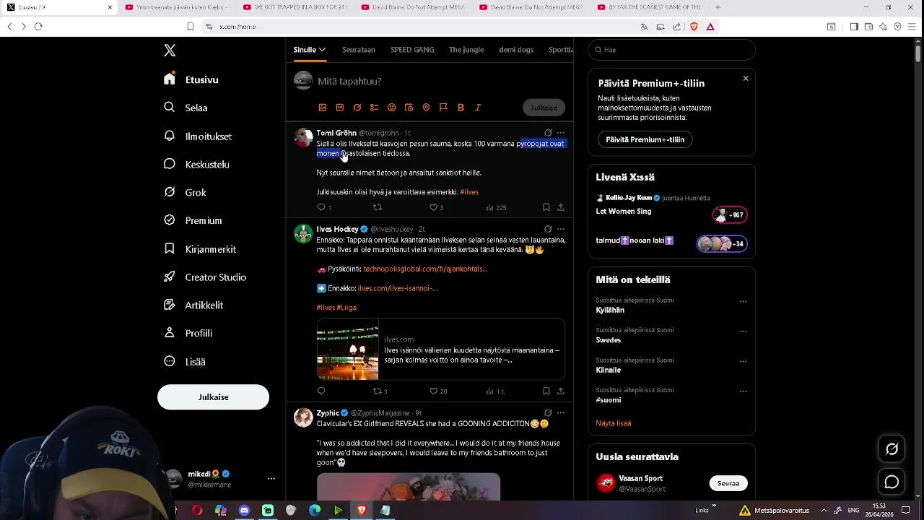924x520 pixels.
Task: Click the flag icon in compose toolbar
Action: point(443,108)
